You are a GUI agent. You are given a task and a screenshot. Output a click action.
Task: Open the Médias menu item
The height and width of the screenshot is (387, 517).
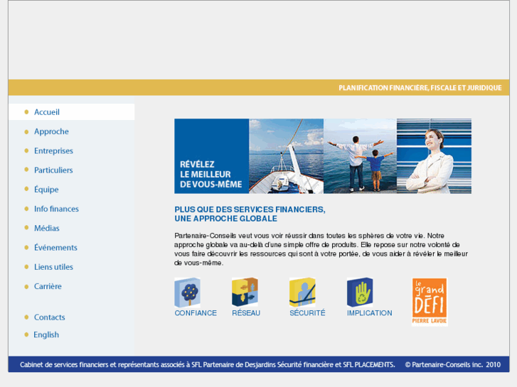coord(47,228)
